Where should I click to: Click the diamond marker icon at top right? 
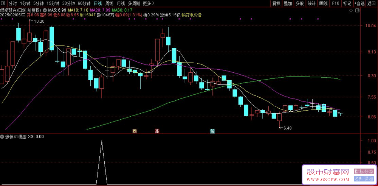(x=351, y=10)
